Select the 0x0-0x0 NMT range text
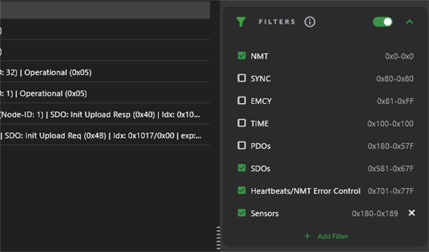The image size is (429, 252). (x=399, y=56)
